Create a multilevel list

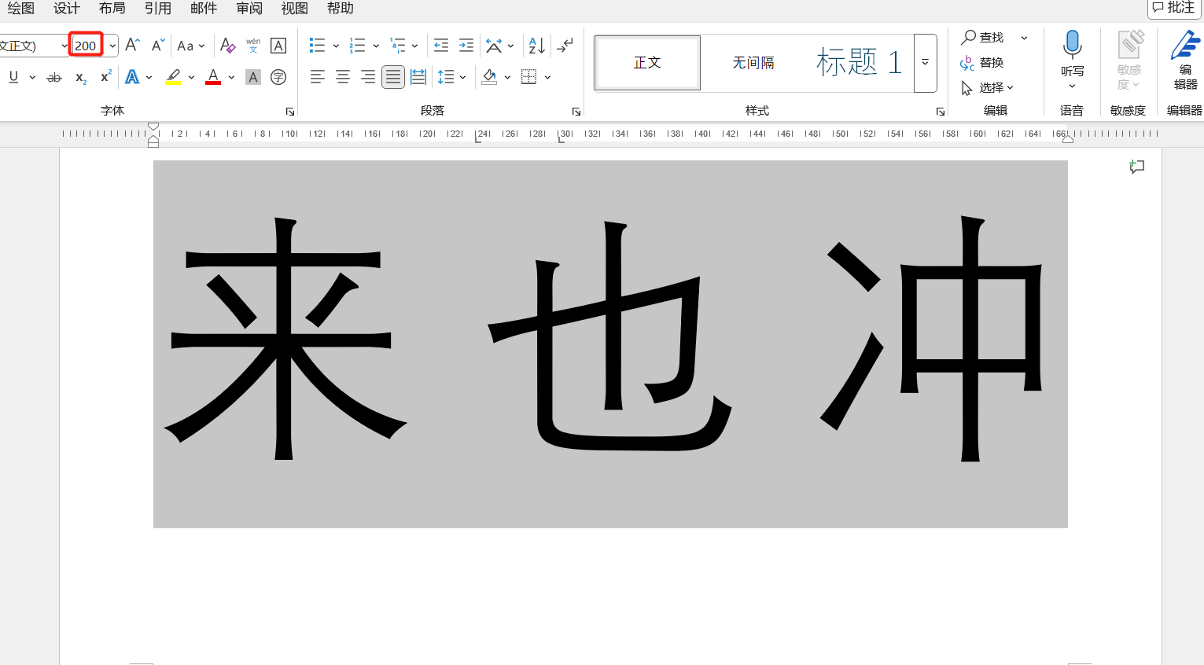pos(398,46)
